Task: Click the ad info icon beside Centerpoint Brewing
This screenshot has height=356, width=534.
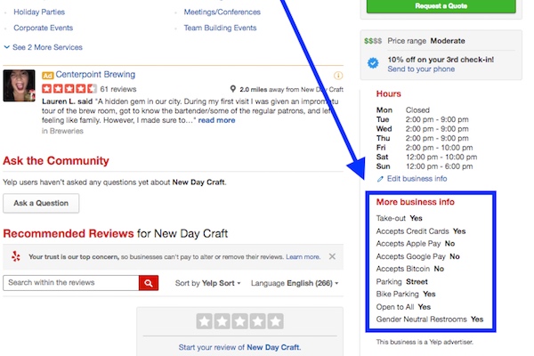Action: coord(338,76)
